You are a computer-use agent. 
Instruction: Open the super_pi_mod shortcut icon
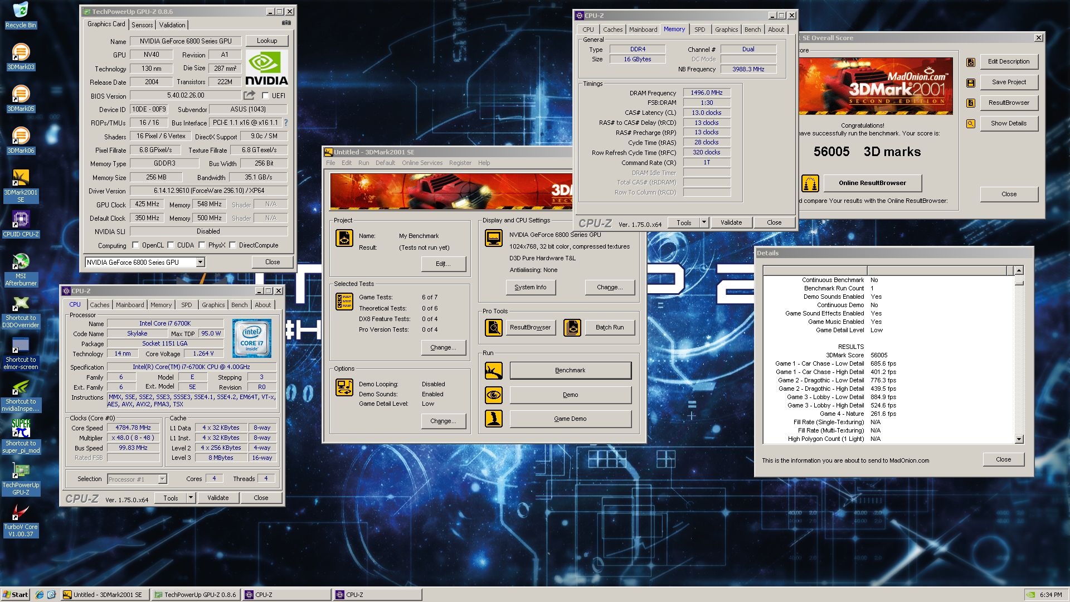click(21, 436)
